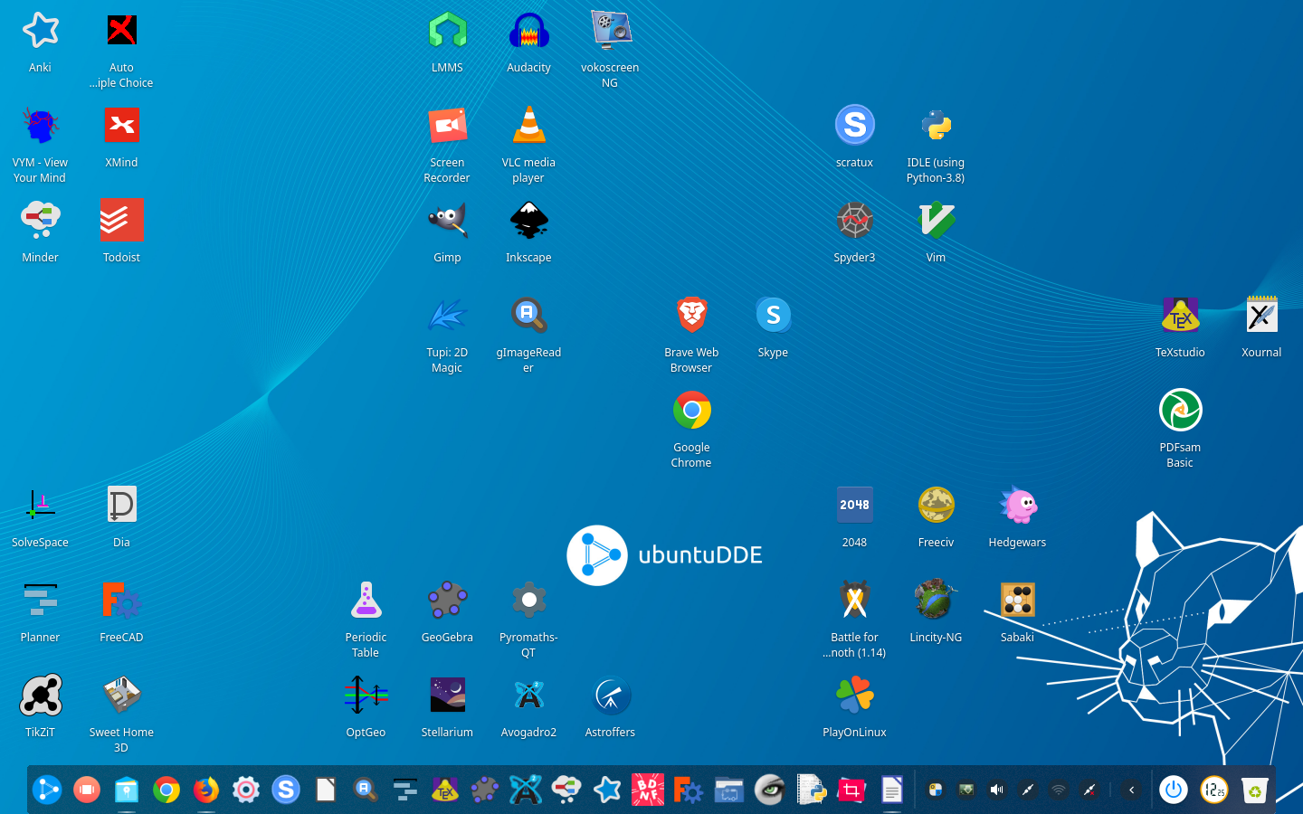This screenshot has height=814, width=1303.
Task: Click the power button in dock
Action: (1174, 790)
